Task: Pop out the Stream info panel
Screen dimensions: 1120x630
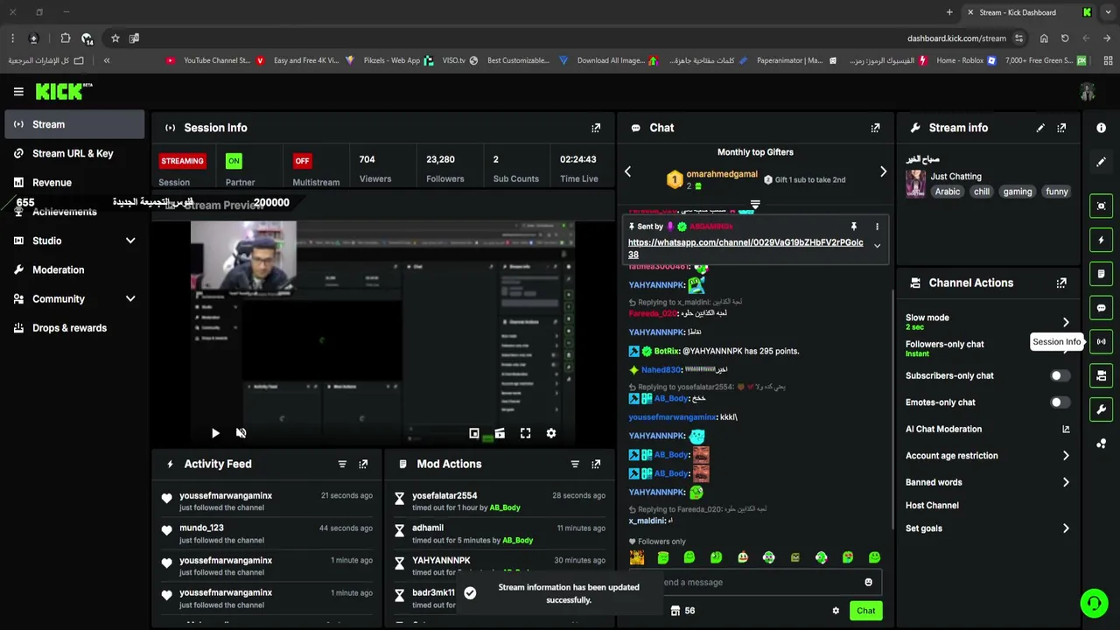Action: pyautogui.click(x=1061, y=128)
